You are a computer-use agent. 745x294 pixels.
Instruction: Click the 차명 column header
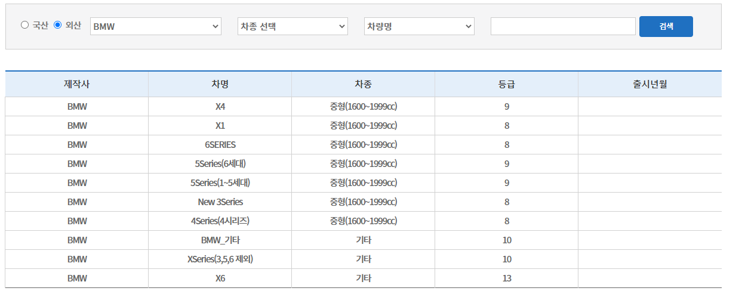(220, 84)
